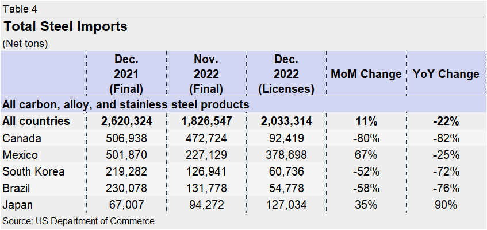Select the "Dec. 2021 (Final)" column header
The width and height of the screenshot is (487, 230).
coord(126,74)
